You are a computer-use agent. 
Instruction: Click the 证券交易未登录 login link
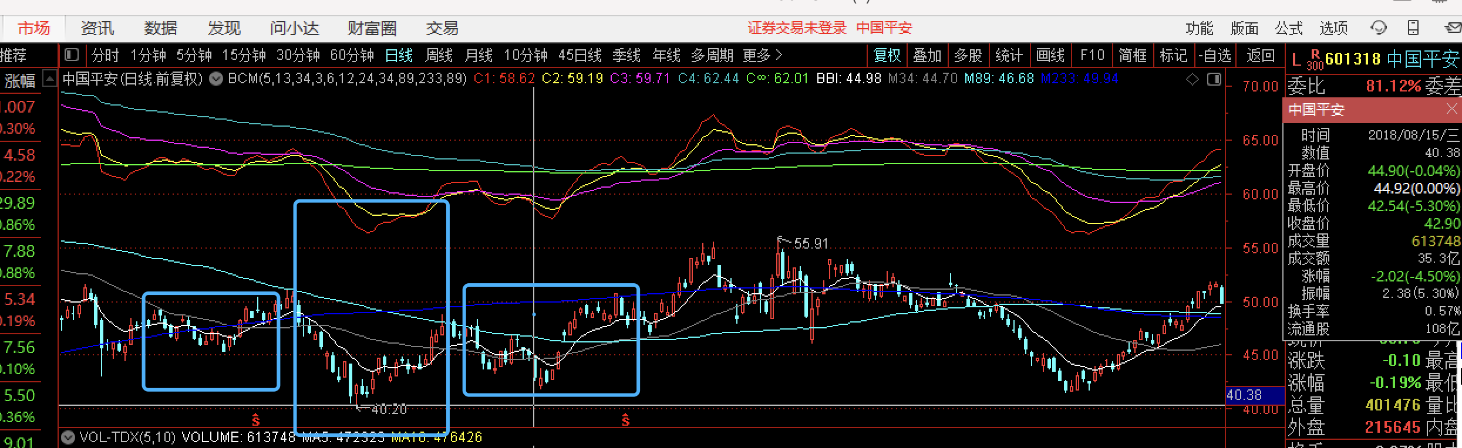click(x=797, y=28)
